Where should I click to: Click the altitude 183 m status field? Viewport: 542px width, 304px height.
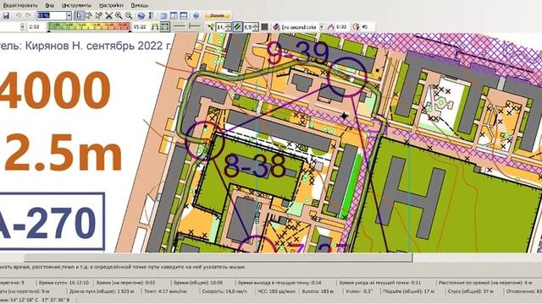click(318, 291)
